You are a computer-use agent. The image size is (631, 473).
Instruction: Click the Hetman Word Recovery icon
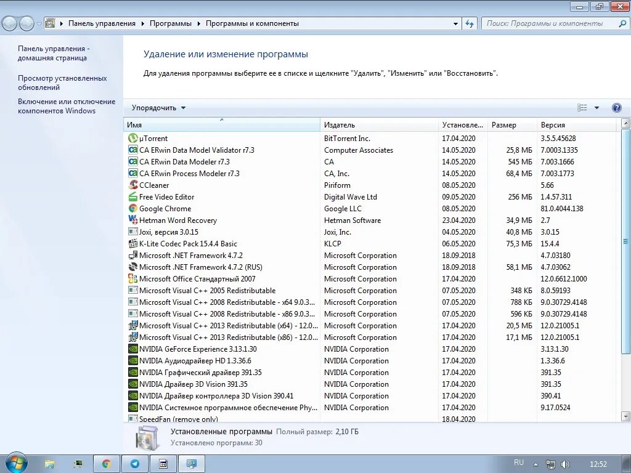tap(133, 220)
